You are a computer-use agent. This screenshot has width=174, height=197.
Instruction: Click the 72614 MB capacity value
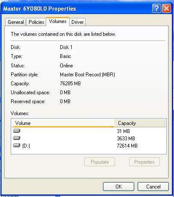127,146
